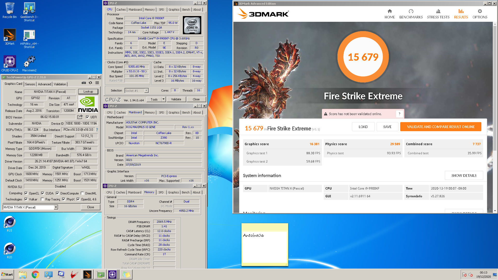Viewport: 498px width, 280px height.
Task: Open OPTIONS in 3DMark
Action: [x=480, y=14]
